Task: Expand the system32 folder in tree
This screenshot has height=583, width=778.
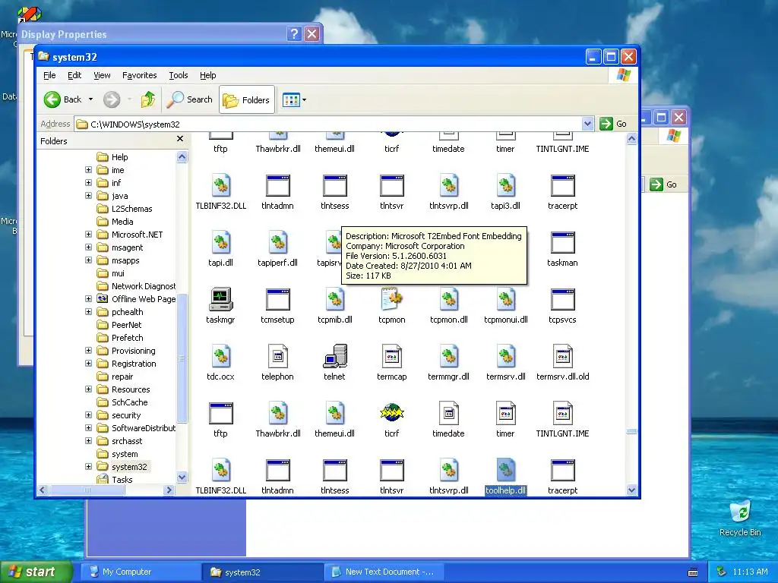Action: tap(88, 467)
